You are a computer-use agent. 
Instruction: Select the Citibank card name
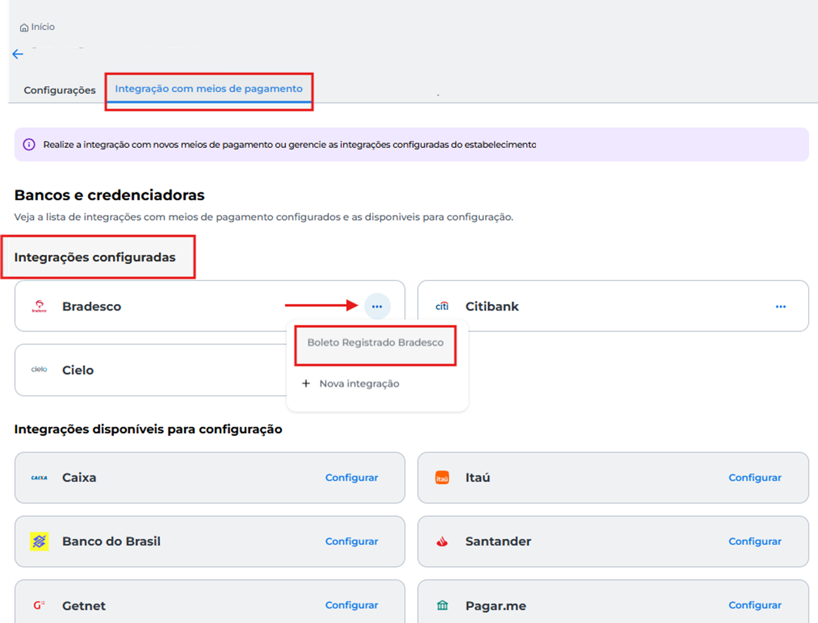(x=492, y=306)
